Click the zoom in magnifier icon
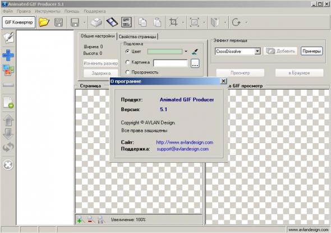The image size is (331, 233). pyautogui.click(x=80, y=220)
